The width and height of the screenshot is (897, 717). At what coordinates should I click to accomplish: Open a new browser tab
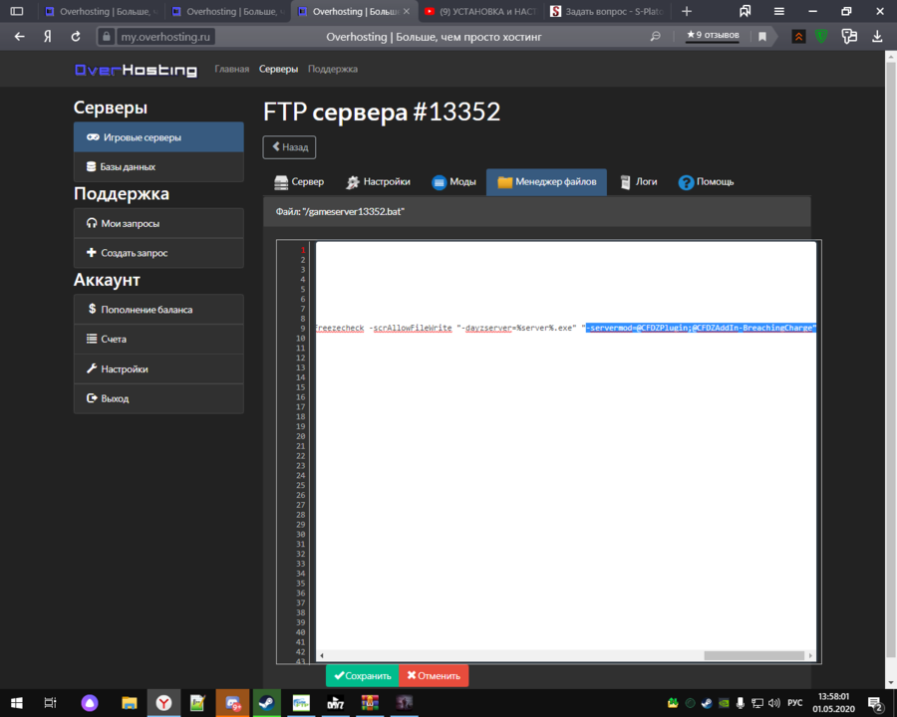click(687, 11)
